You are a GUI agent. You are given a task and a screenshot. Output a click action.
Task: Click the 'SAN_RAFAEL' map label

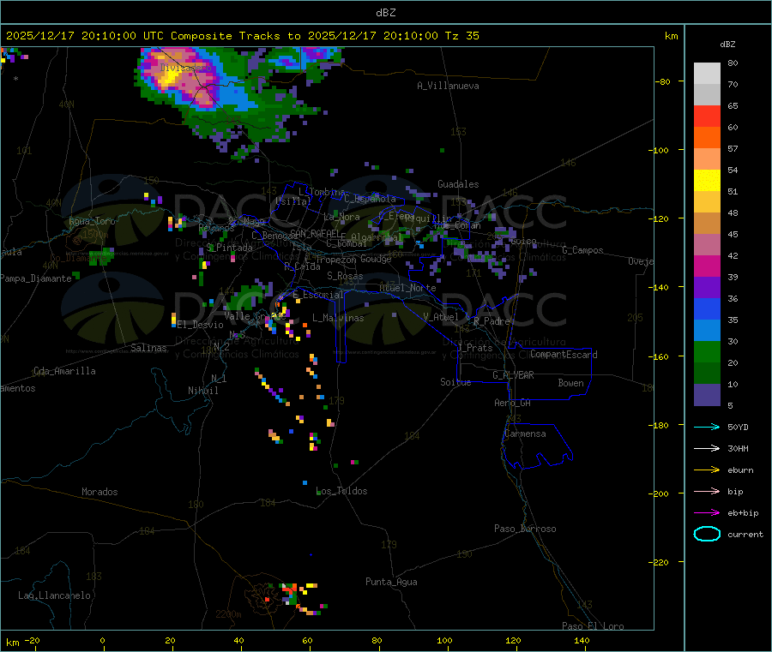[315, 233]
